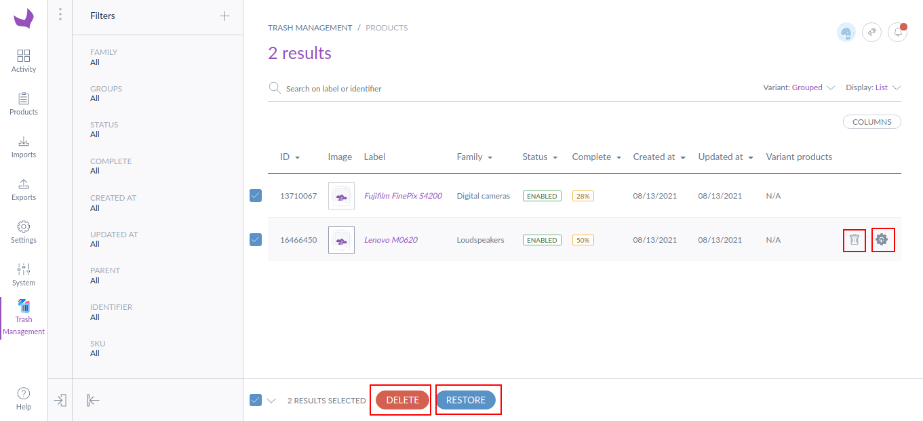
Task: Open the Display List dropdown
Action: [873, 87]
